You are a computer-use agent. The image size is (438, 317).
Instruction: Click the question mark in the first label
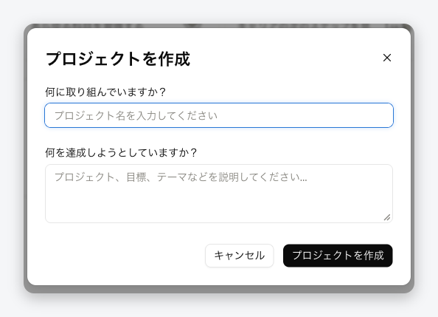[x=163, y=92]
